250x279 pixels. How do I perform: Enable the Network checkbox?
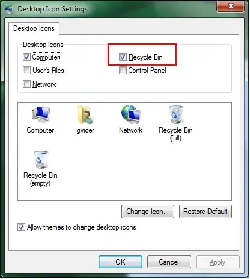[26, 84]
